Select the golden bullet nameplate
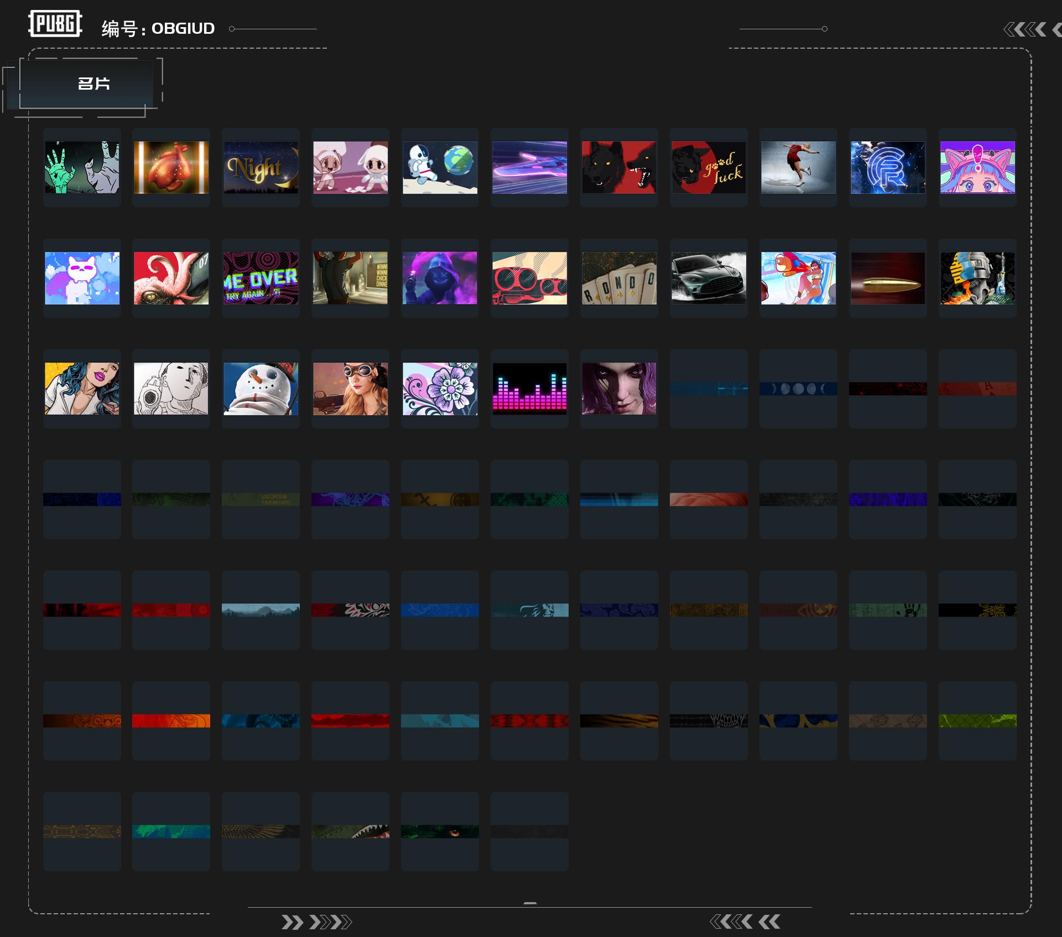This screenshot has width=1062, height=937. coord(888,278)
